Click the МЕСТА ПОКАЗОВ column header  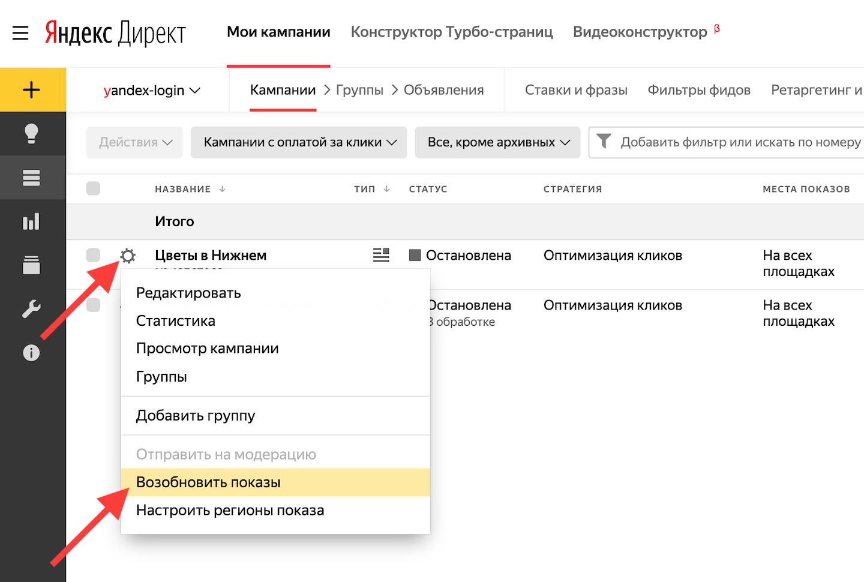point(806,189)
